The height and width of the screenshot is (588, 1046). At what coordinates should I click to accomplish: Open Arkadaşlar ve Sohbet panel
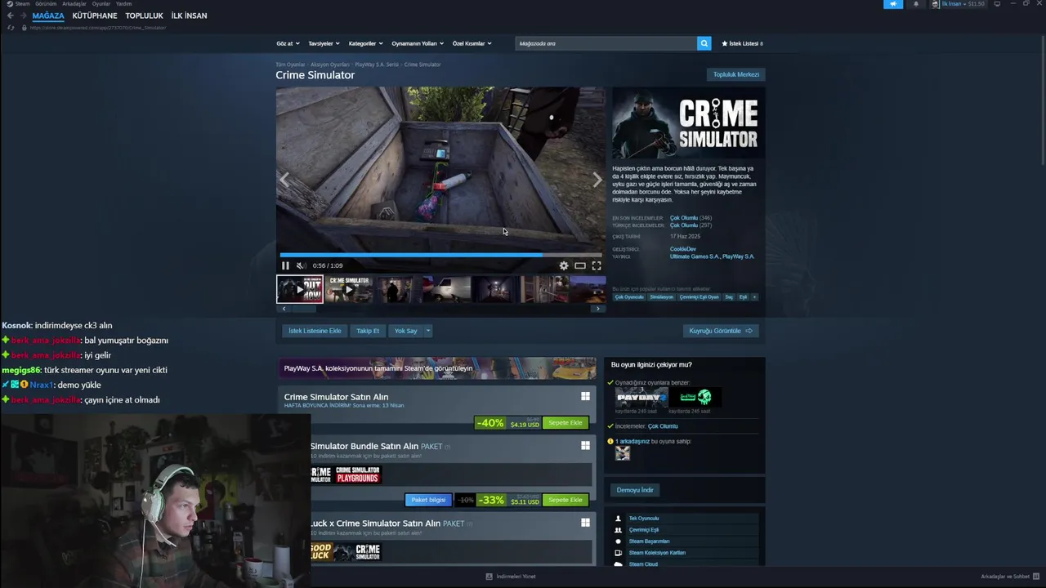[x=1010, y=577]
